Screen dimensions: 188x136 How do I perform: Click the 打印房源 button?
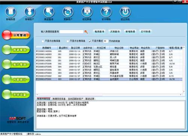tap(146, 31)
